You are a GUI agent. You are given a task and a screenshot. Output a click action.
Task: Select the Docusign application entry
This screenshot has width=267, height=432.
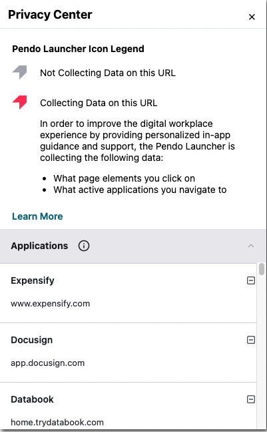pyautogui.click(x=129, y=353)
